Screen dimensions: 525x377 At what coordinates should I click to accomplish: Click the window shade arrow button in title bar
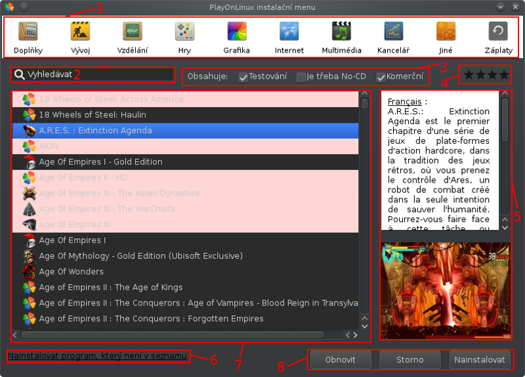click(500, 7)
